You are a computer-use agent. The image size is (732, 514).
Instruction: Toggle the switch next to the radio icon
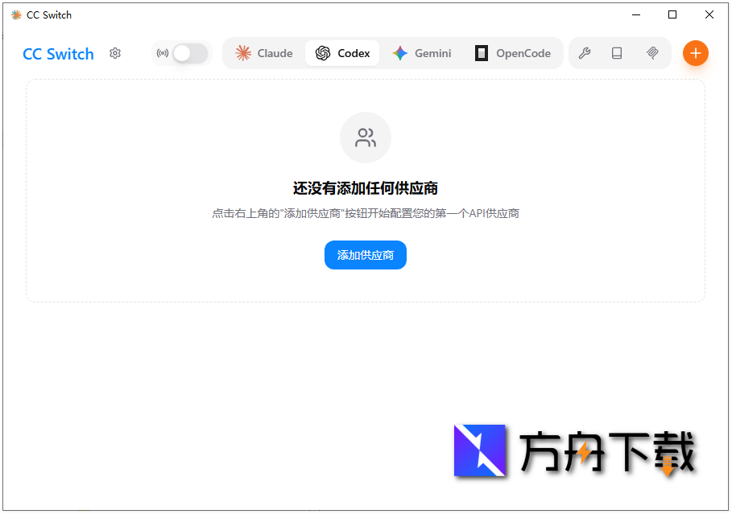(190, 53)
